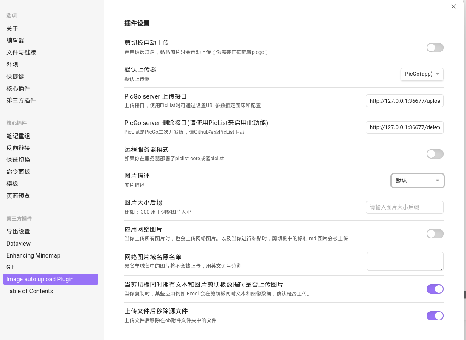The image size is (466, 340).
Task: Open Table of Contents plugin settings
Action: point(30,291)
